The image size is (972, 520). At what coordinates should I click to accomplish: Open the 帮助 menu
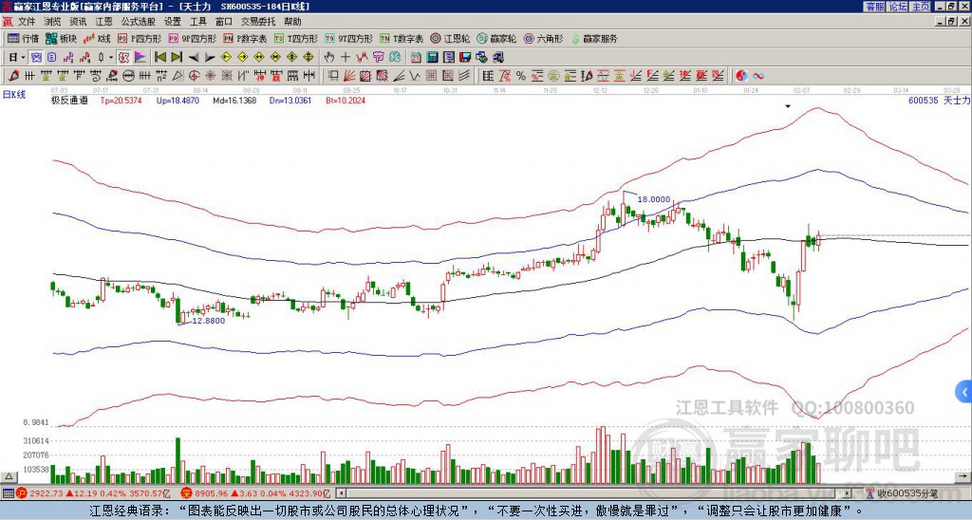(292, 22)
